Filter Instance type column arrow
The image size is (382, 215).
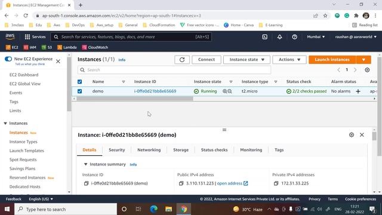tap(276, 82)
